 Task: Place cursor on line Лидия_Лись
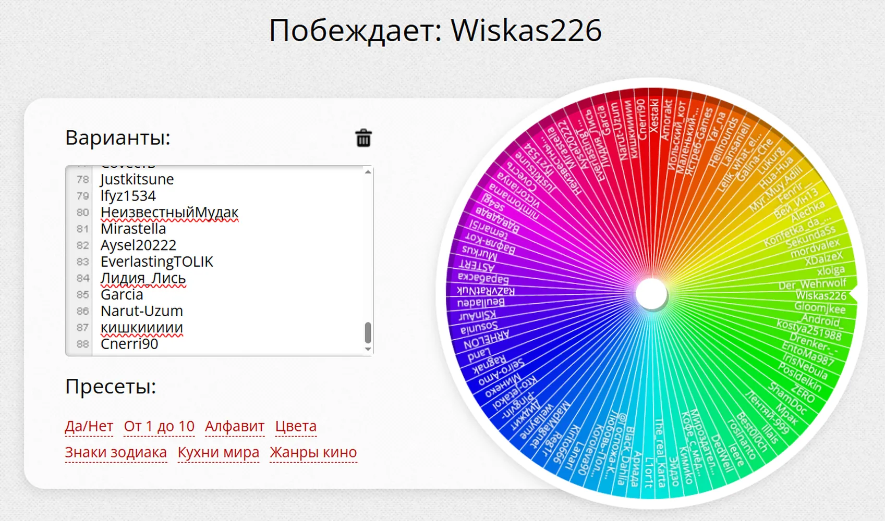coord(143,278)
